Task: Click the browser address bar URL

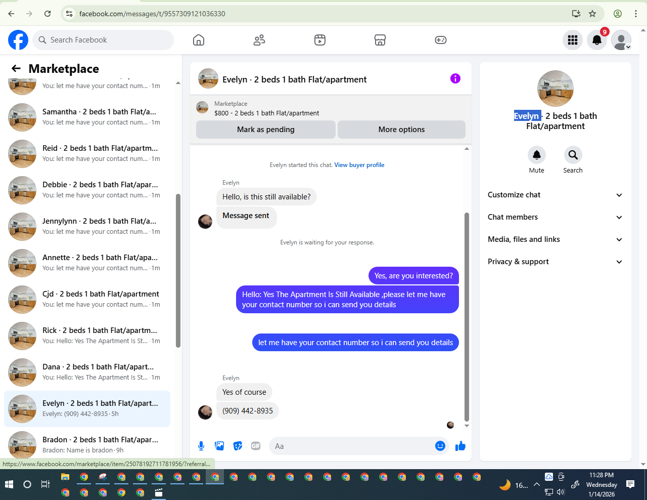Action: tap(152, 14)
